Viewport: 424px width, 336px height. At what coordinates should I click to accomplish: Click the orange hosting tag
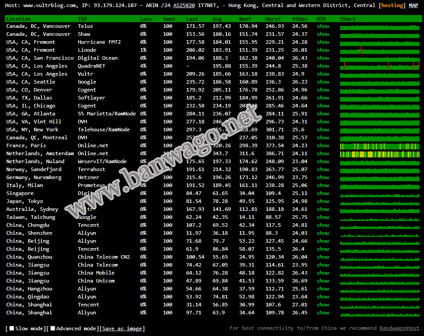pos(392,5)
